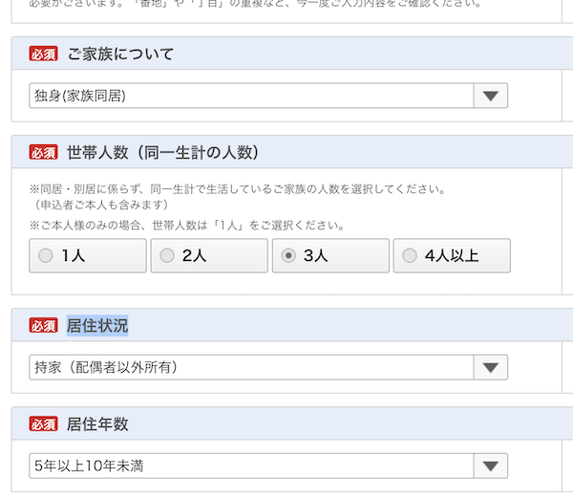Click the highlighted 居住状況 heading text
The width and height of the screenshot is (573, 499).
tap(97, 326)
